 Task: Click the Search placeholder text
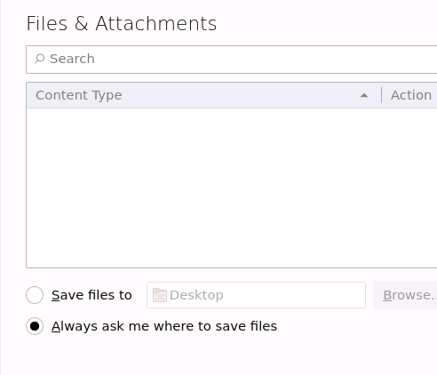tap(72, 59)
